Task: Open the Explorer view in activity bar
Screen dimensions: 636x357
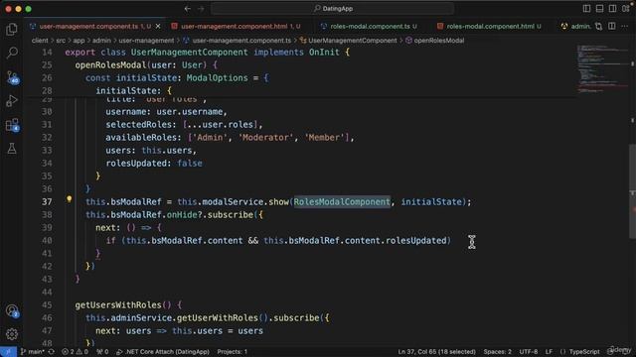Action: 12,29
